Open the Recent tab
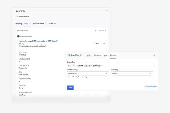 [52, 24]
